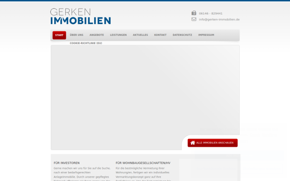Click the envelope email icon
The width and height of the screenshot is (290, 181).
194,19
